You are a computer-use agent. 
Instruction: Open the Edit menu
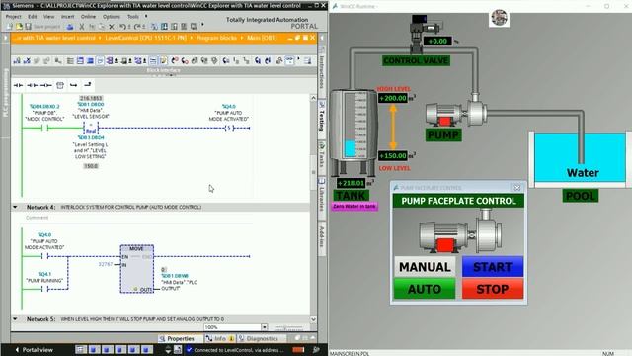coord(33,17)
